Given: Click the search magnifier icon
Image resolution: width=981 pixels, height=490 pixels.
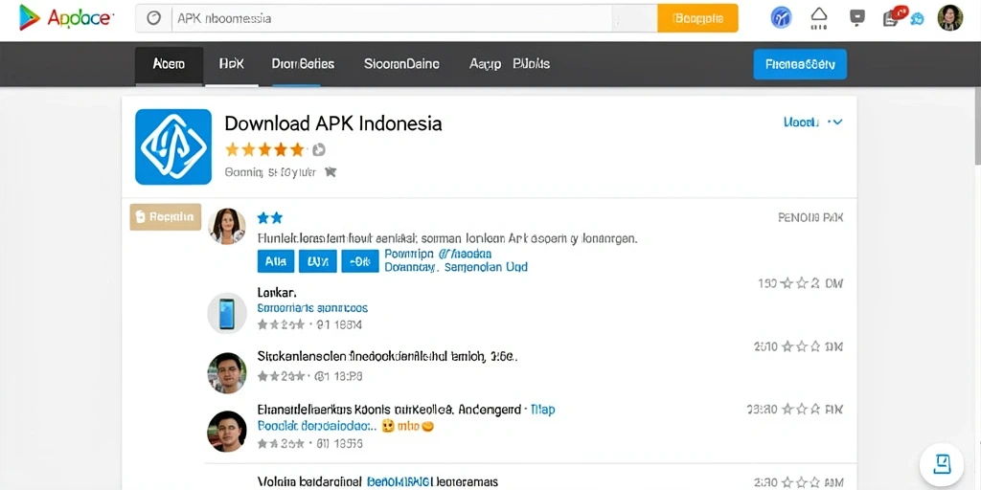Looking at the screenshot, I should [x=154, y=18].
